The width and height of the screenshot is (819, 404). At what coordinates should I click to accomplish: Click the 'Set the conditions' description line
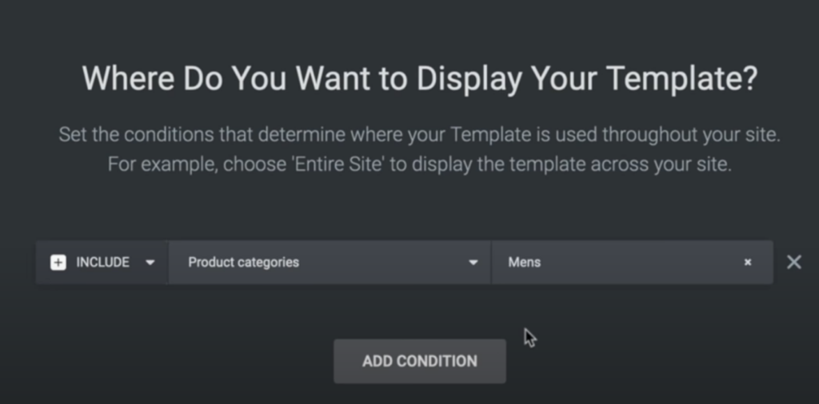(x=419, y=134)
